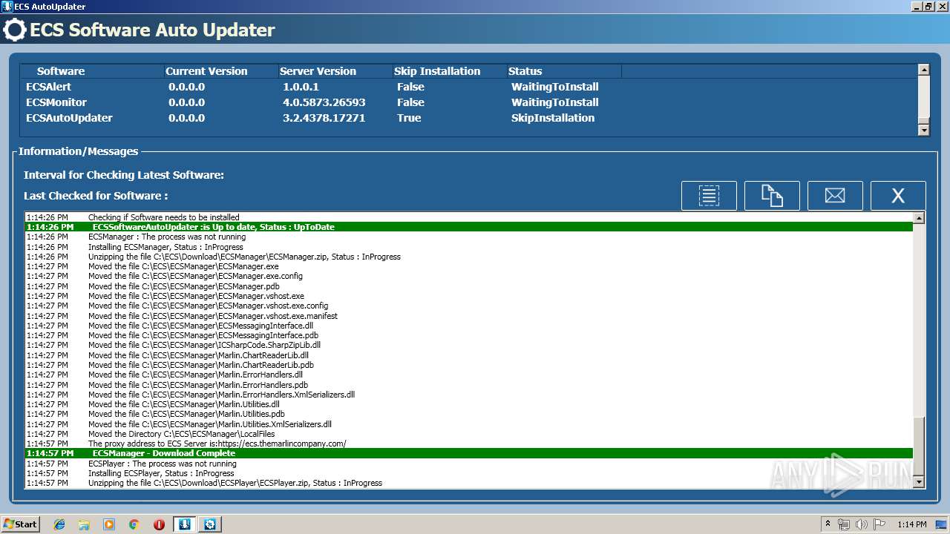This screenshot has height=534, width=950.
Task: Select the Checking if Software needs installing line
Action: click(x=469, y=217)
